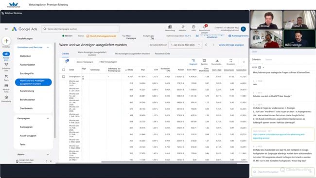316x178 pixels.
Task: Expand the table toolbar chevron
Action: [x=244, y=62]
